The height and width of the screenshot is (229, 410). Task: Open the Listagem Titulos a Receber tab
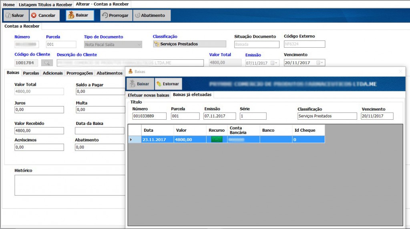pyautogui.click(x=45, y=4)
